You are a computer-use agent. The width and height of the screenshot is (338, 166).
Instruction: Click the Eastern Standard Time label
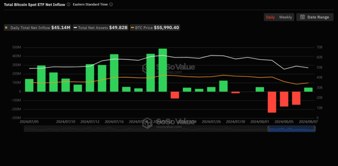90,4
